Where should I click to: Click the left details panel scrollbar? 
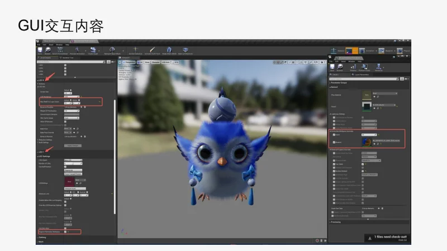tap(115, 157)
